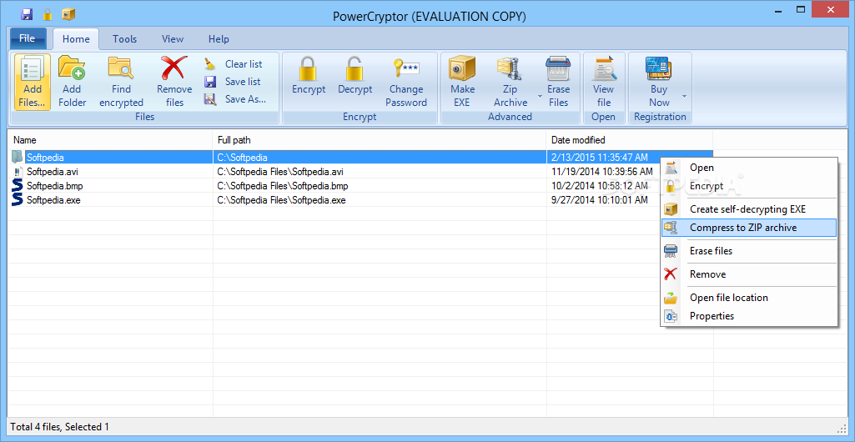
Task: Click the View file ribbon button
Action: [604, 82]
